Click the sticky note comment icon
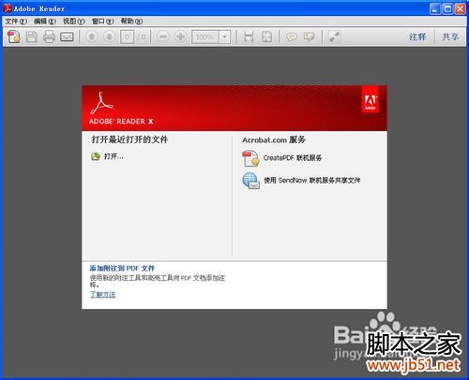Screen dimensions: 469x380 pyautogui.click(x=292, y=37)
